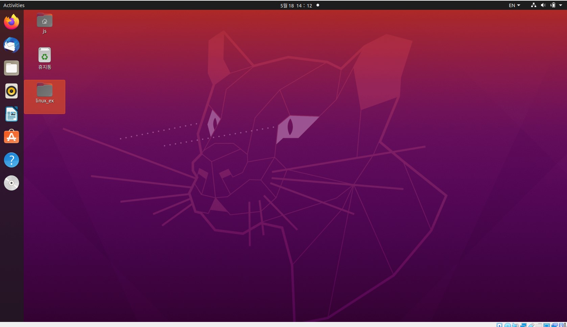Click the volume speaker icon in top bar
The height and width of the screenshot is (327, 567).
pos(543,5)
